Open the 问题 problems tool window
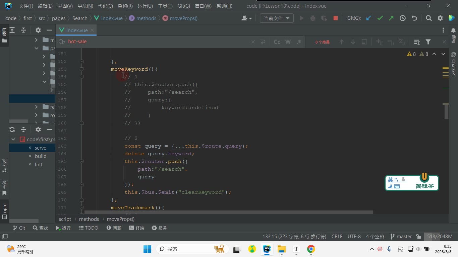 (x=114, y=228)
